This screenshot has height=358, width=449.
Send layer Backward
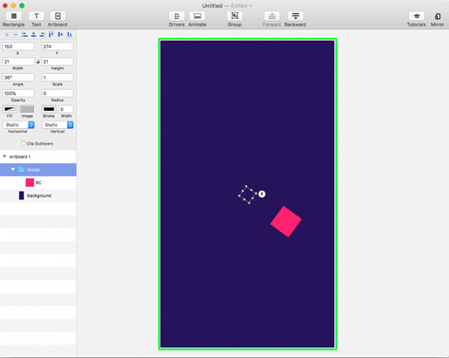tap(295, 16)
